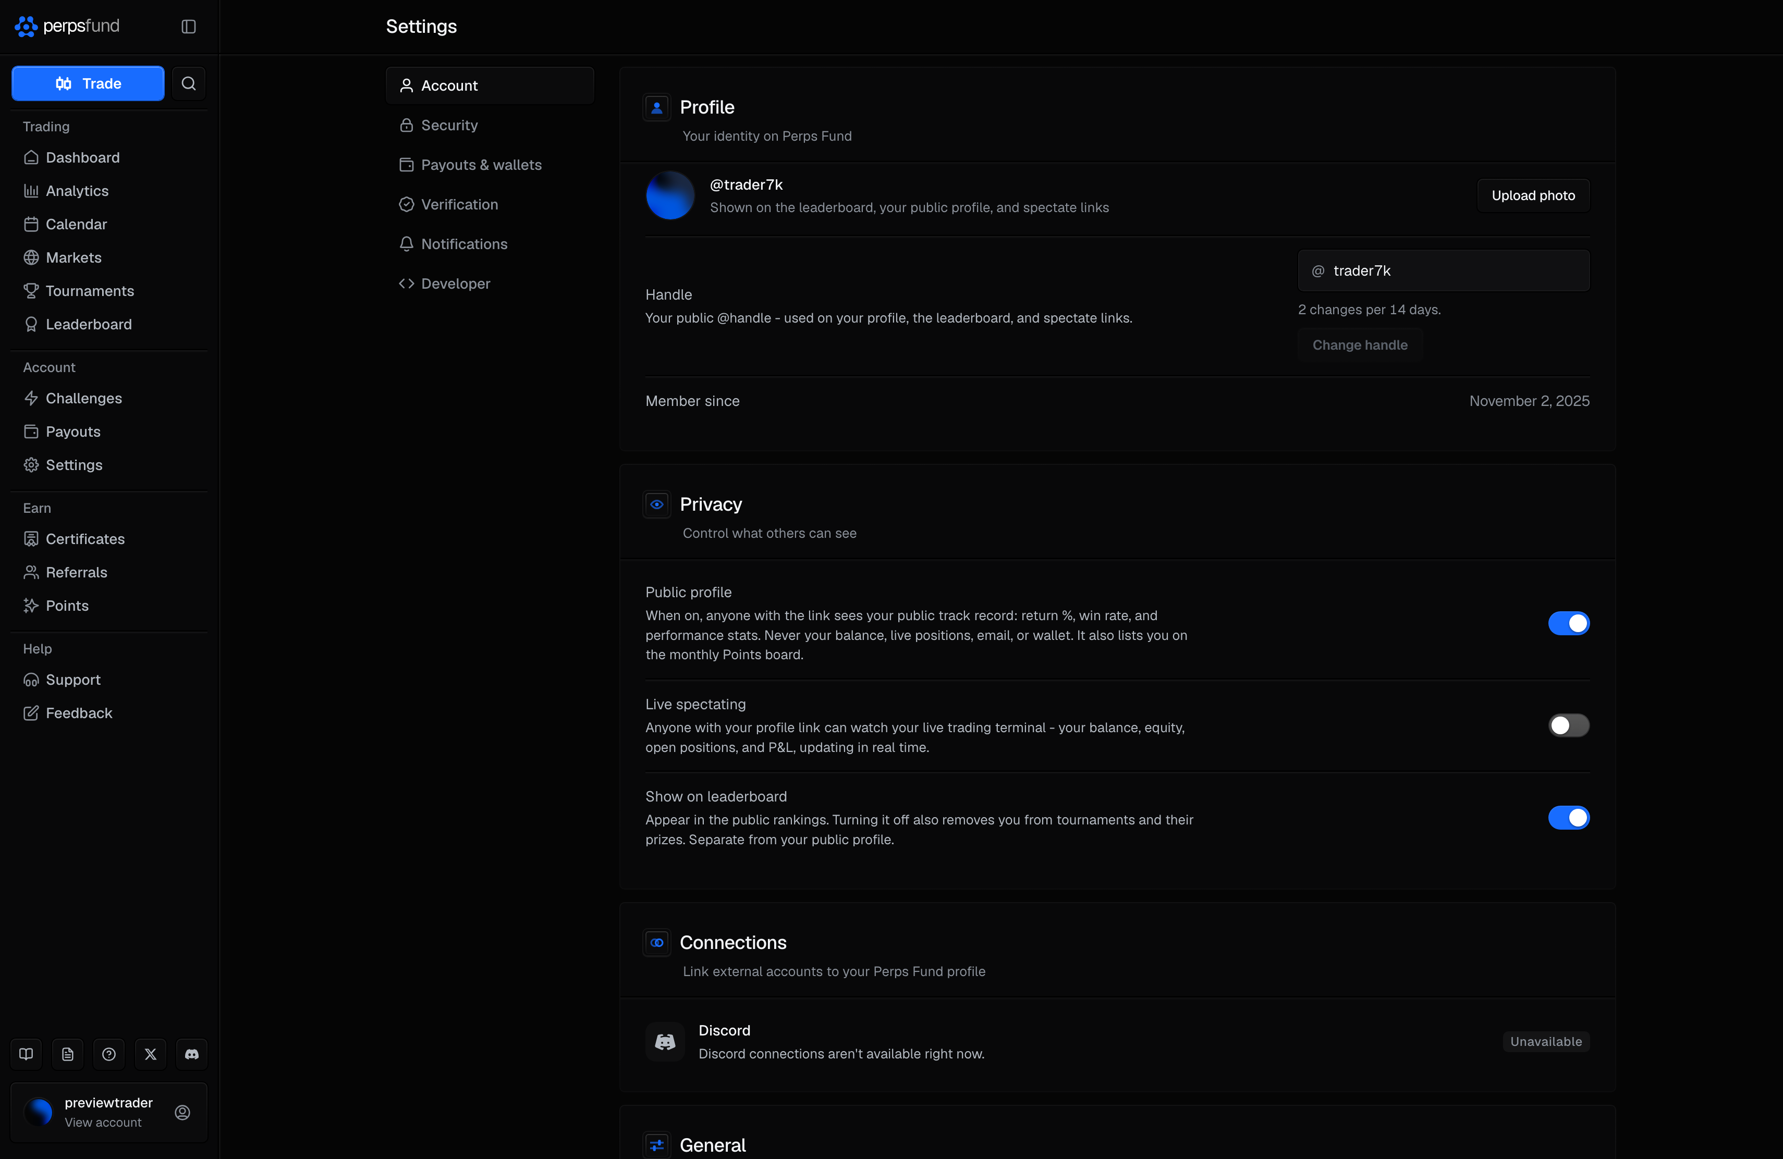Click the Unavailable Discord badge
The width and height of the screenshot is (1783, 1159).
1545,1042
